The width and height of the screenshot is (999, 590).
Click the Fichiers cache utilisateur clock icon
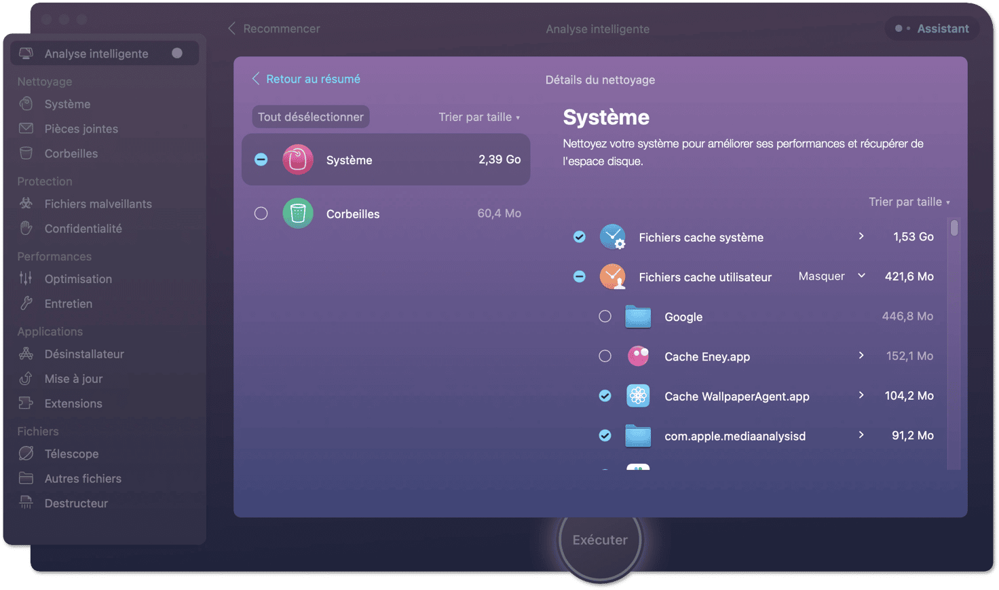coord(612,276)
